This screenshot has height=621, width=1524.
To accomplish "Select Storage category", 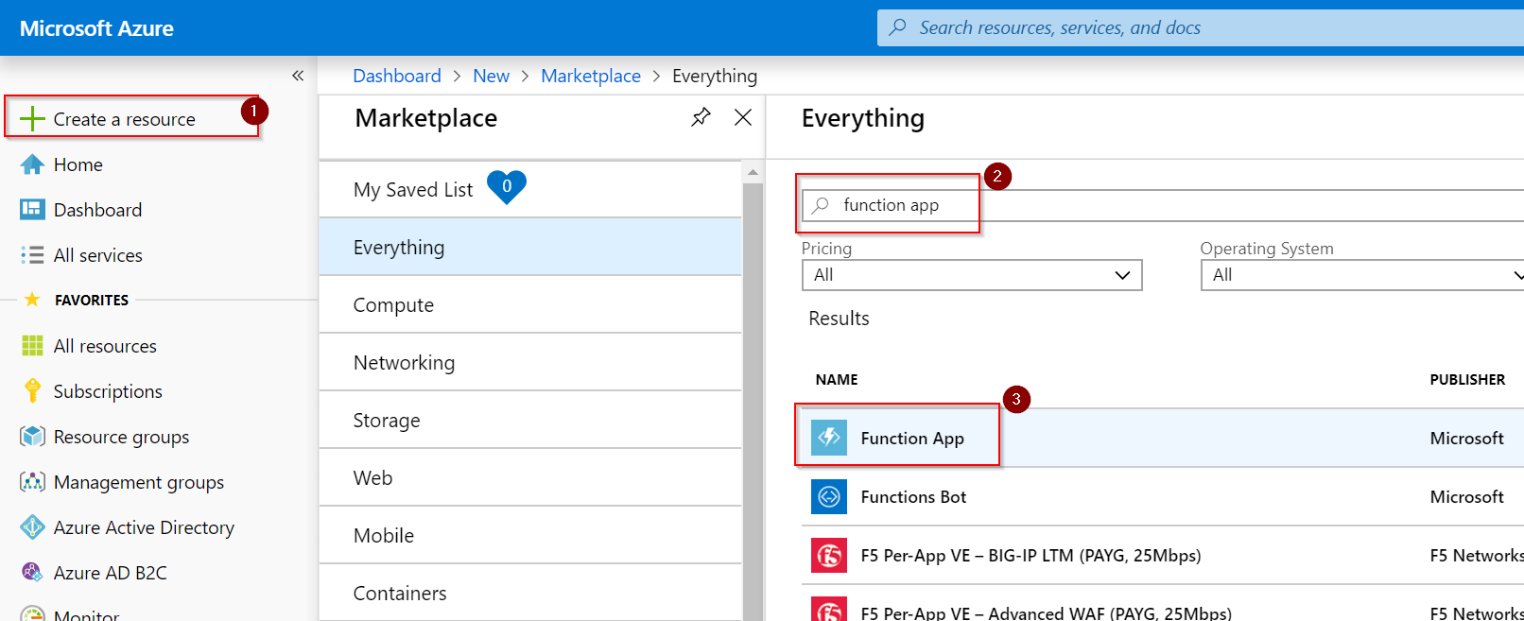I will pos(530,420).
